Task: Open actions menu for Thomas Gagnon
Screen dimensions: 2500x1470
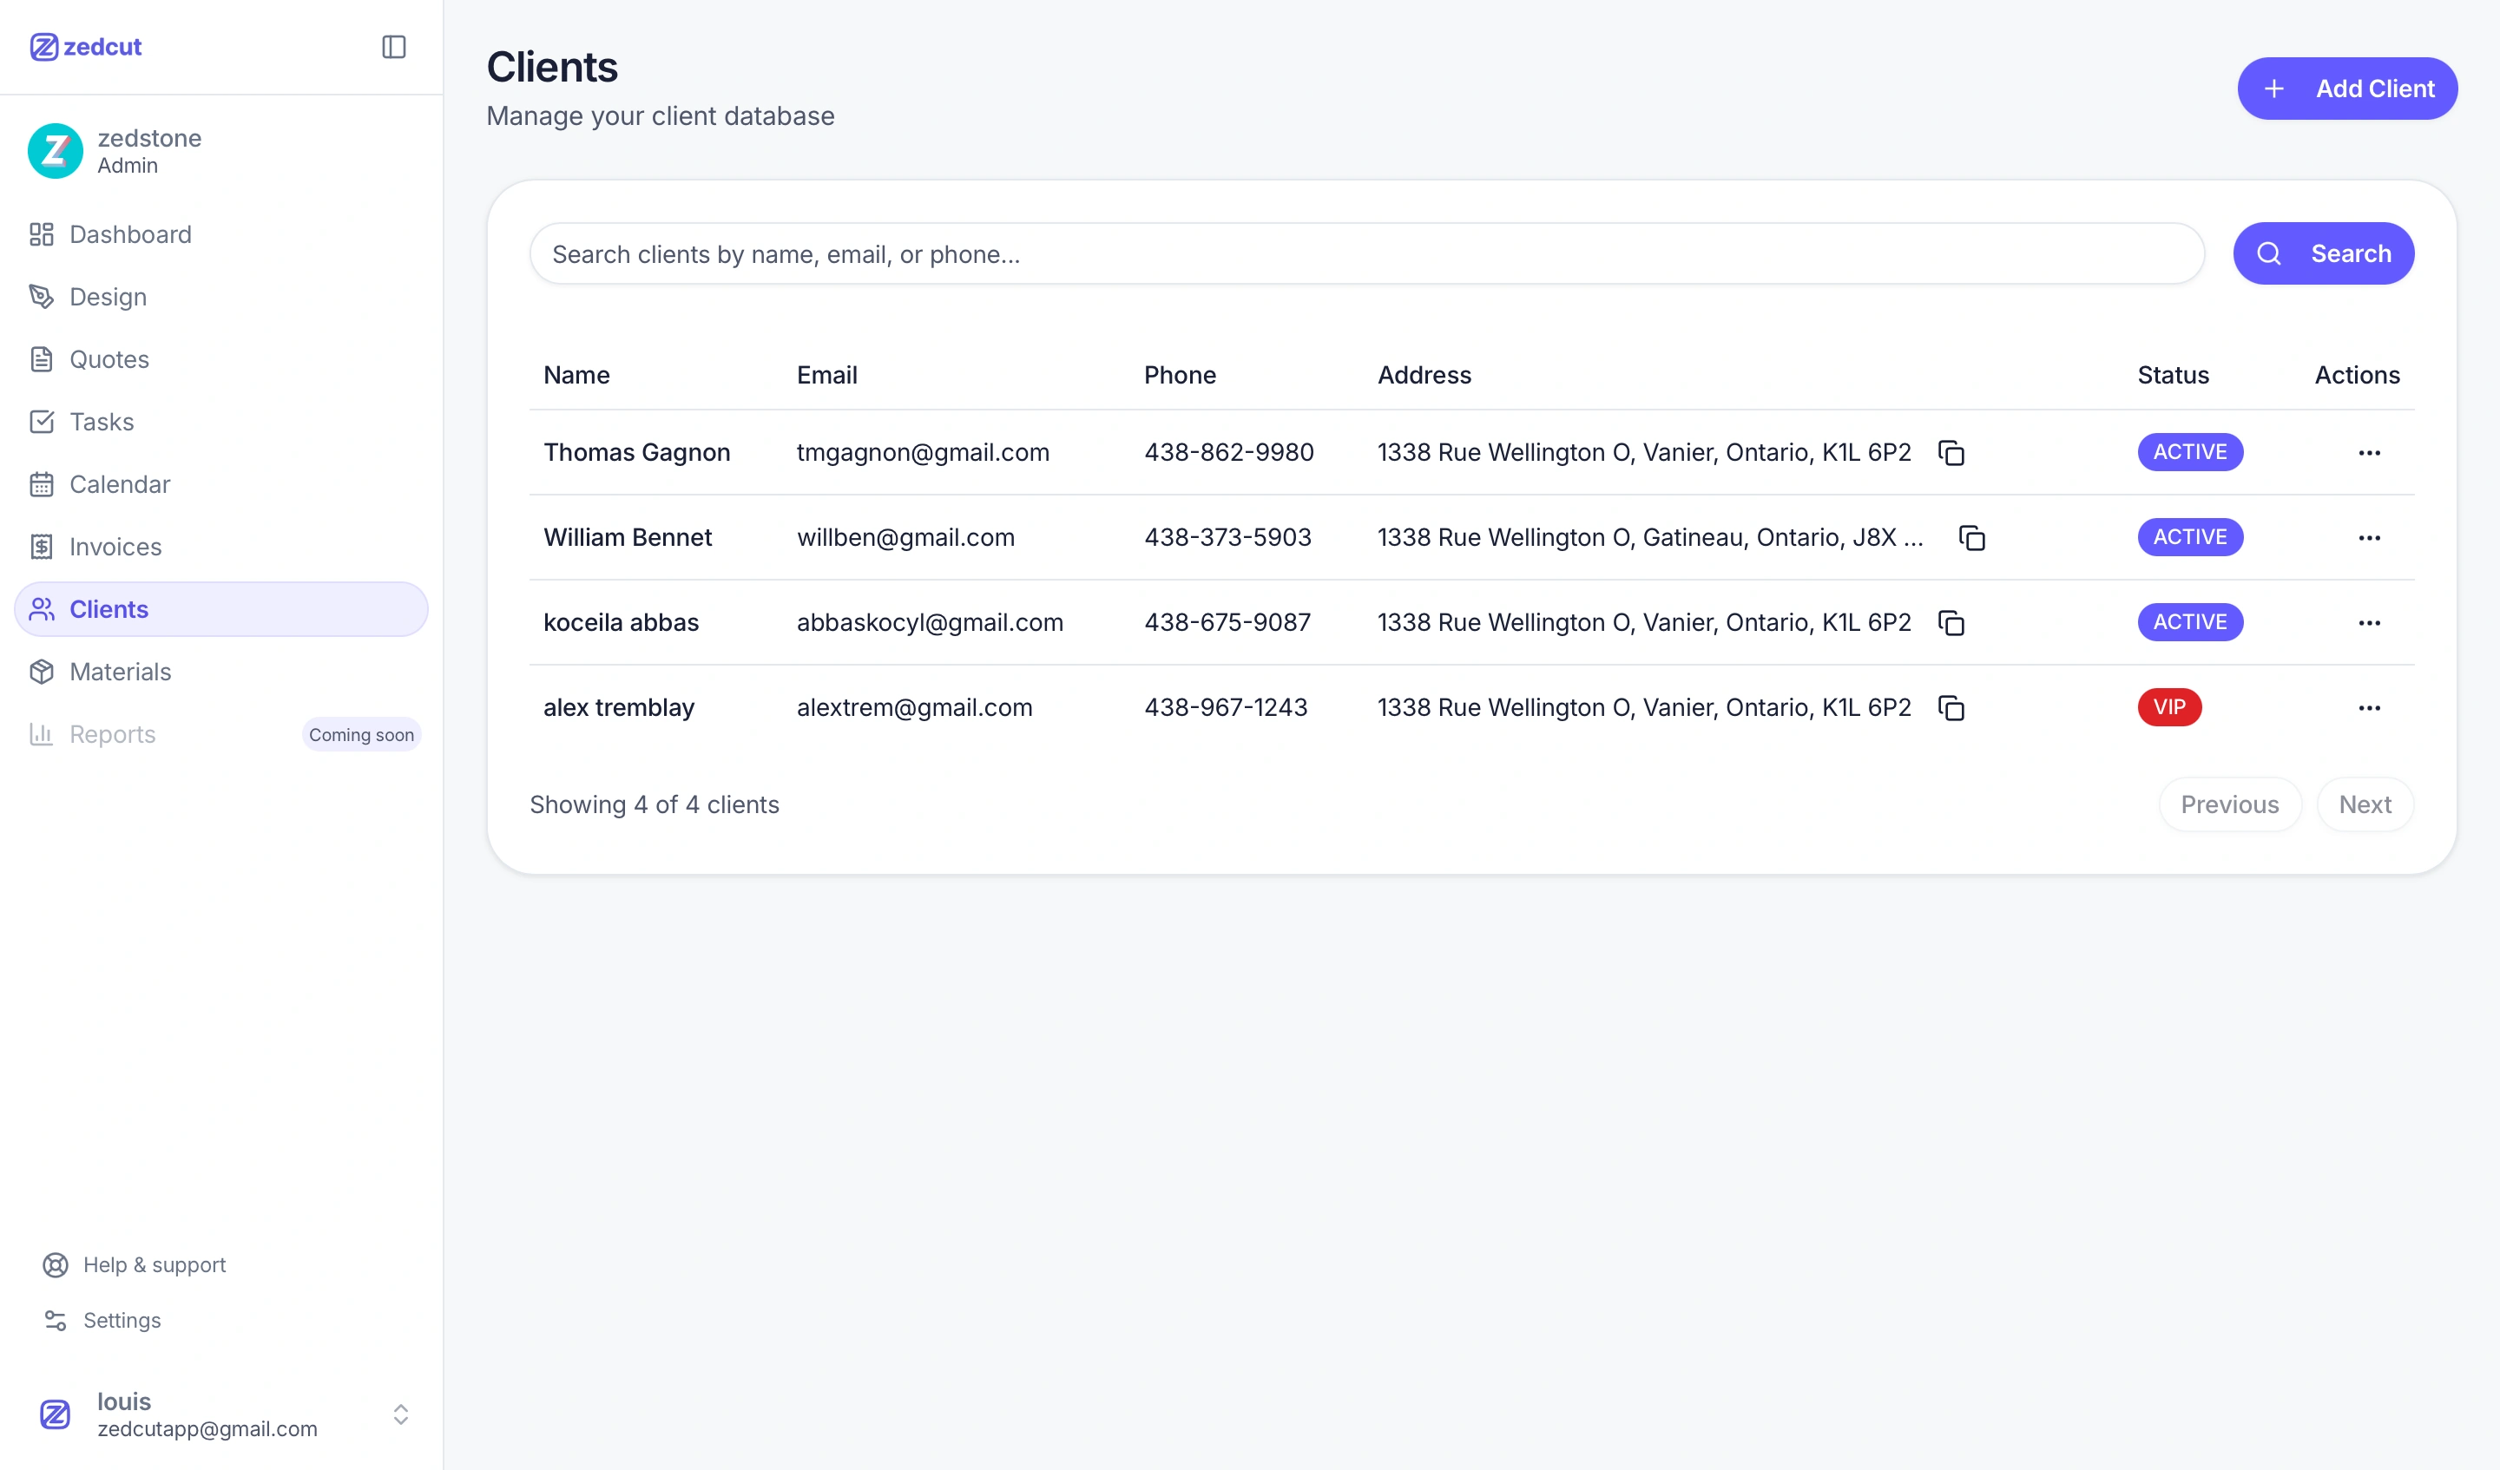Action: 2369,453
